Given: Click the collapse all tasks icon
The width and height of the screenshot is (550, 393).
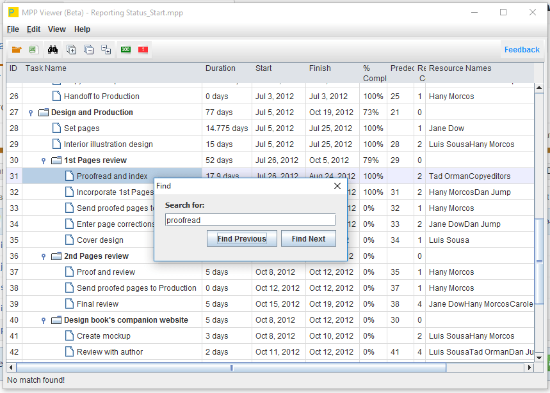Looking at the screenshot, I should click(89, 49).
